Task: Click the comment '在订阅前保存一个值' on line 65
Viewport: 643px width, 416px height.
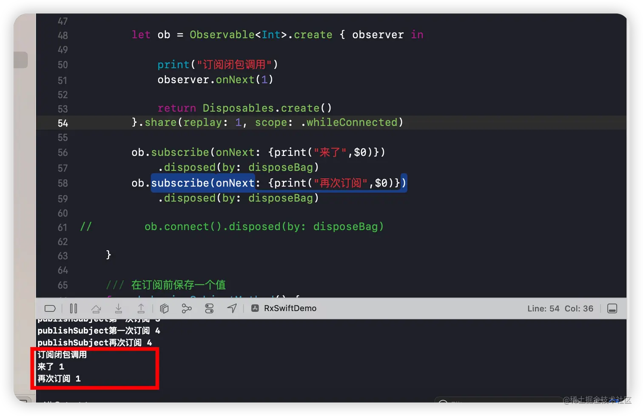Action: [179, 285]
